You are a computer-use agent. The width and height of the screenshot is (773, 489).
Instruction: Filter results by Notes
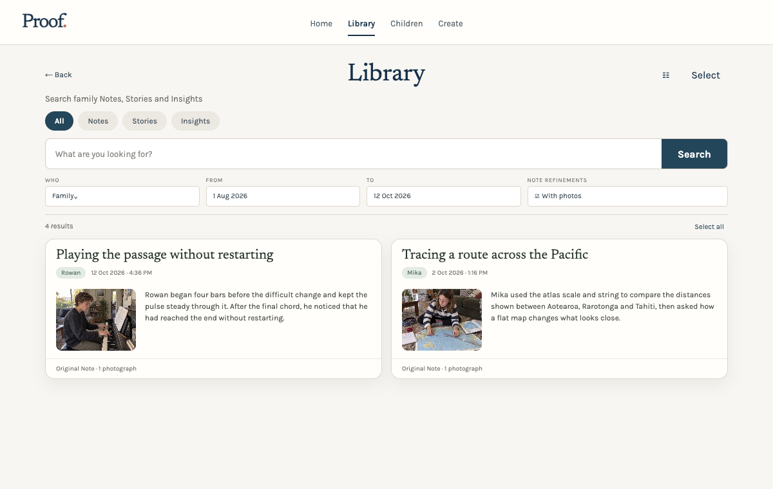pos(98,121)
